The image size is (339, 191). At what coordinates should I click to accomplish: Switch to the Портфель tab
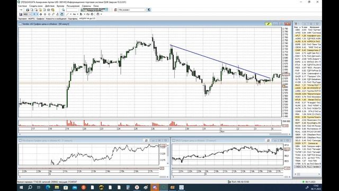click(x=73, y=19)
